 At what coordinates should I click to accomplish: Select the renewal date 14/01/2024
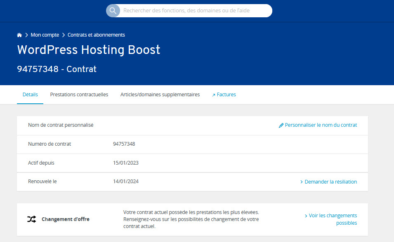126,181
